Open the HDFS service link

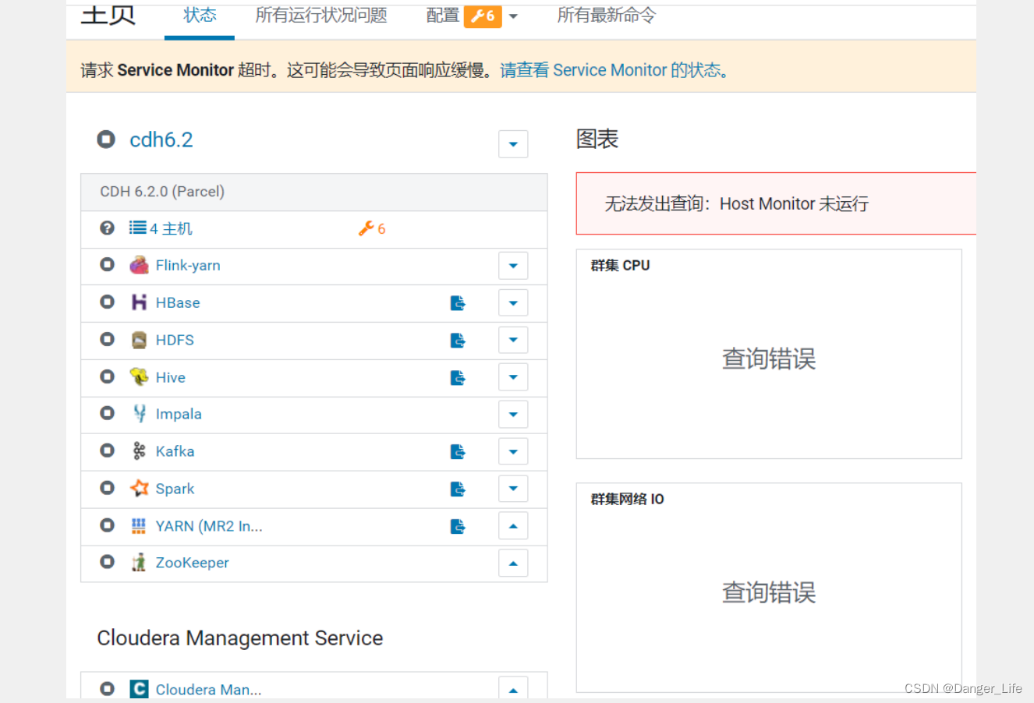(175, 340)
